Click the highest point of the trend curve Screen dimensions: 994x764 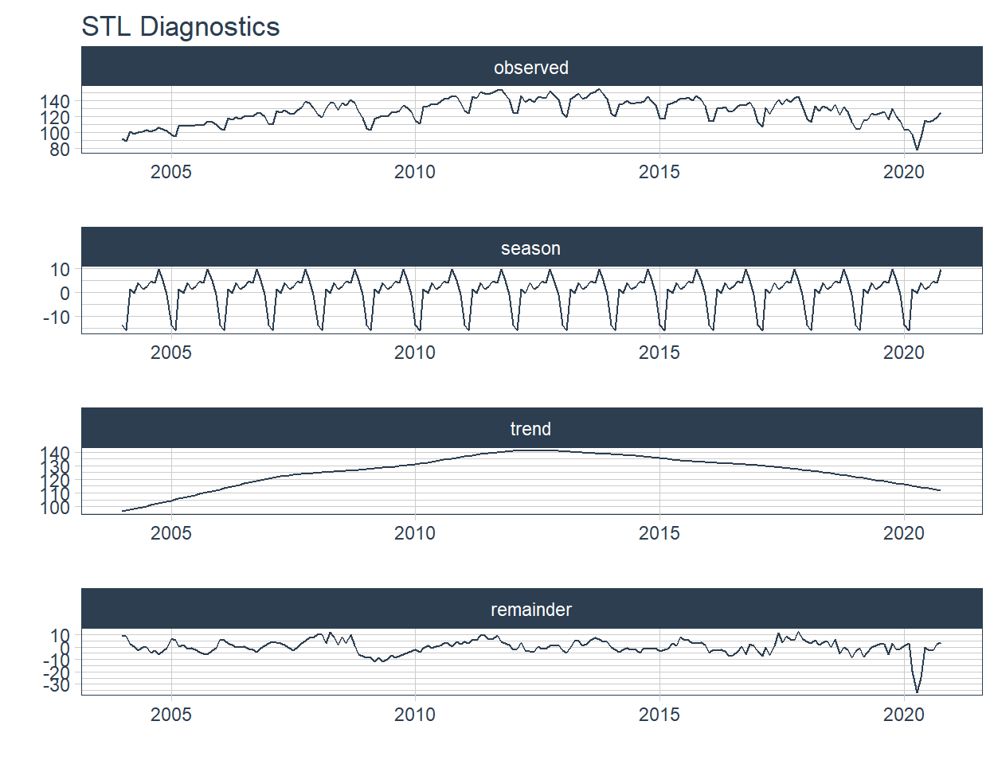tap(538, 450)
